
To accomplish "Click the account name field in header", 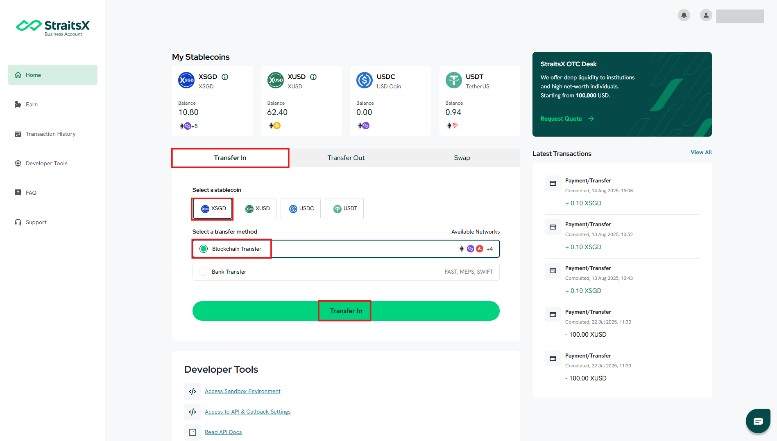I will [740, 16].
